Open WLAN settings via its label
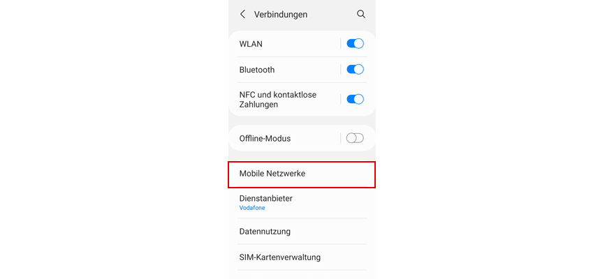The height and width of the screenshot is (279, 614). 251,44
